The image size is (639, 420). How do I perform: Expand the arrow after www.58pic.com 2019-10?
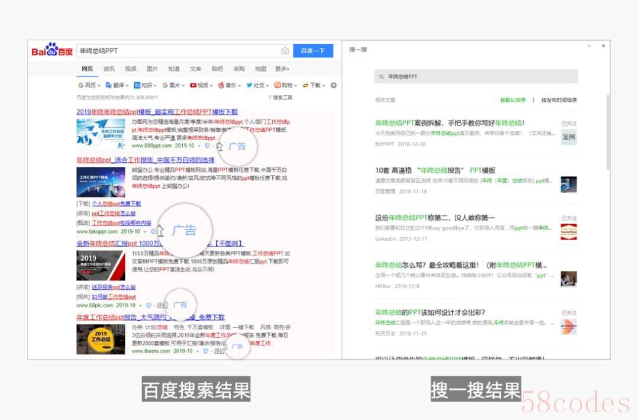pos(141,305)
